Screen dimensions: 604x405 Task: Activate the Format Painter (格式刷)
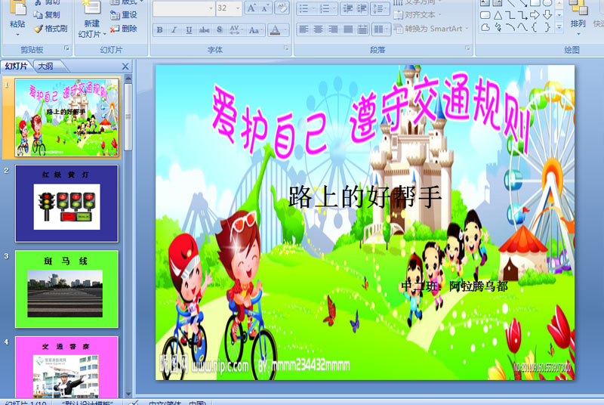(51, 28)
